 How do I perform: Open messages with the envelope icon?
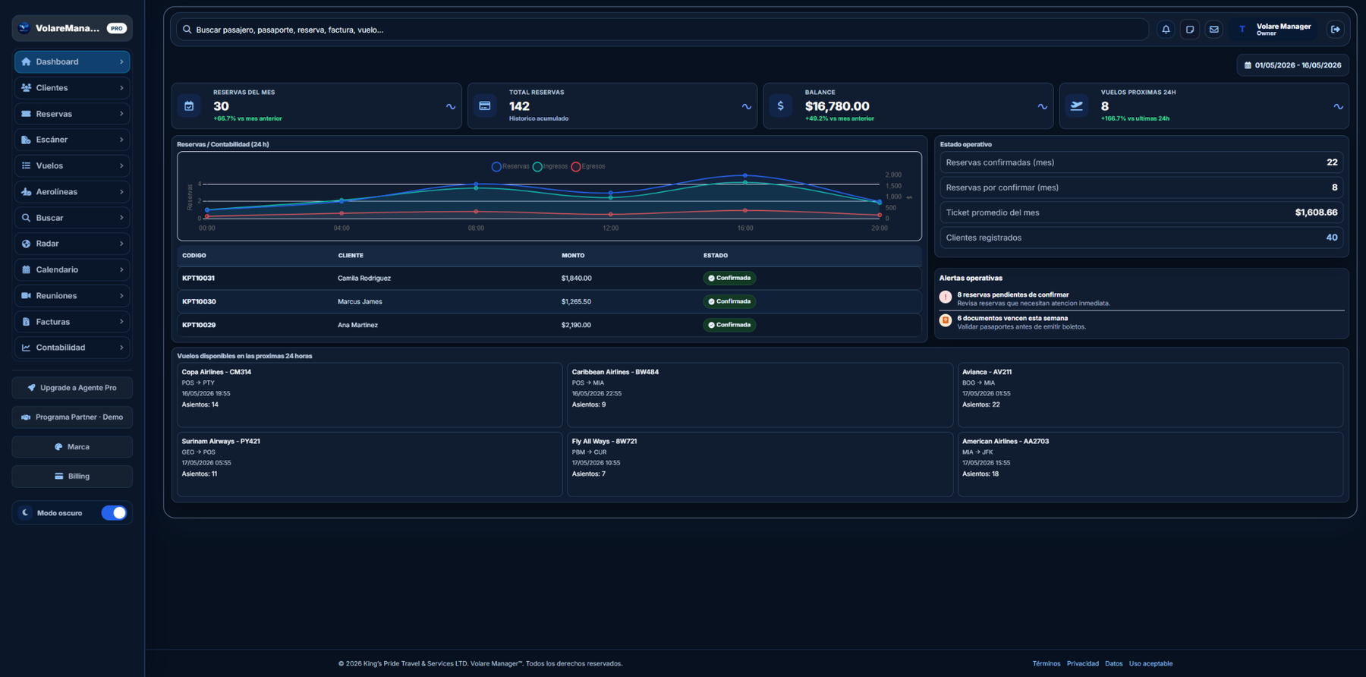coord(1214,30)
